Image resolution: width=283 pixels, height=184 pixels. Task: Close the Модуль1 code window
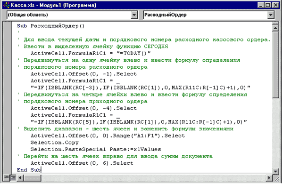[x=275, y=5]
